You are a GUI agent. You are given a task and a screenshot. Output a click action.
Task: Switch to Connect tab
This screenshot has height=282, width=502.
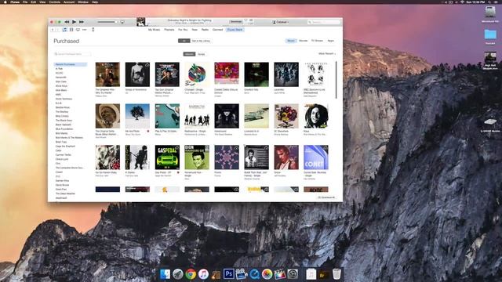(x=218, y=30)
